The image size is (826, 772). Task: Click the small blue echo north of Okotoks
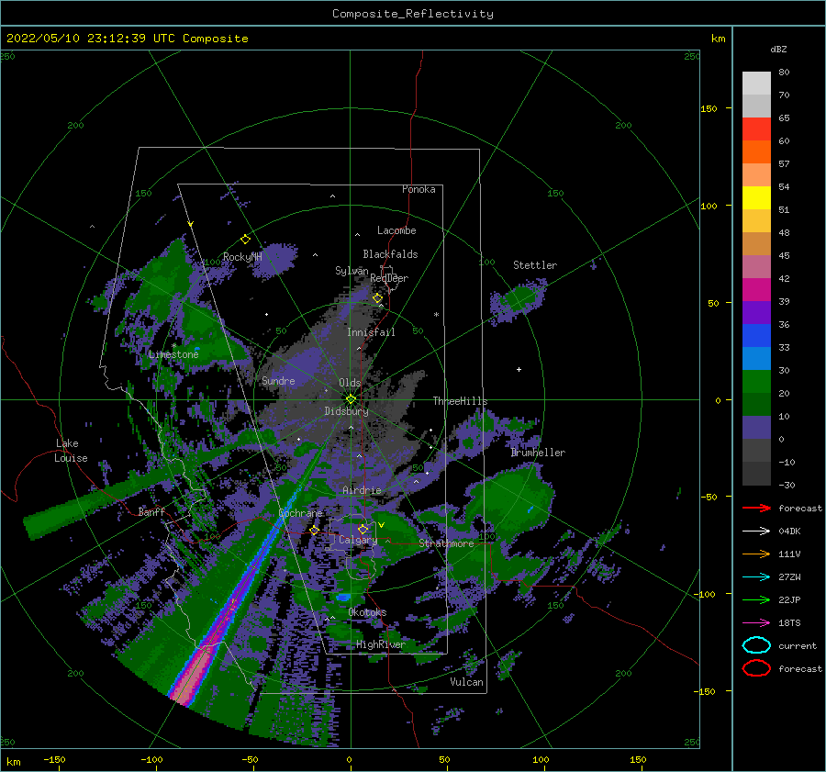point(343,597)
